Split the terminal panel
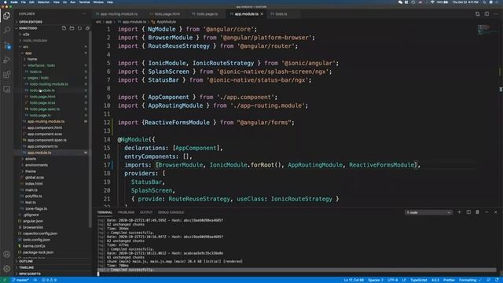Viewport: 503px width, 283px height. click(468, 212)
